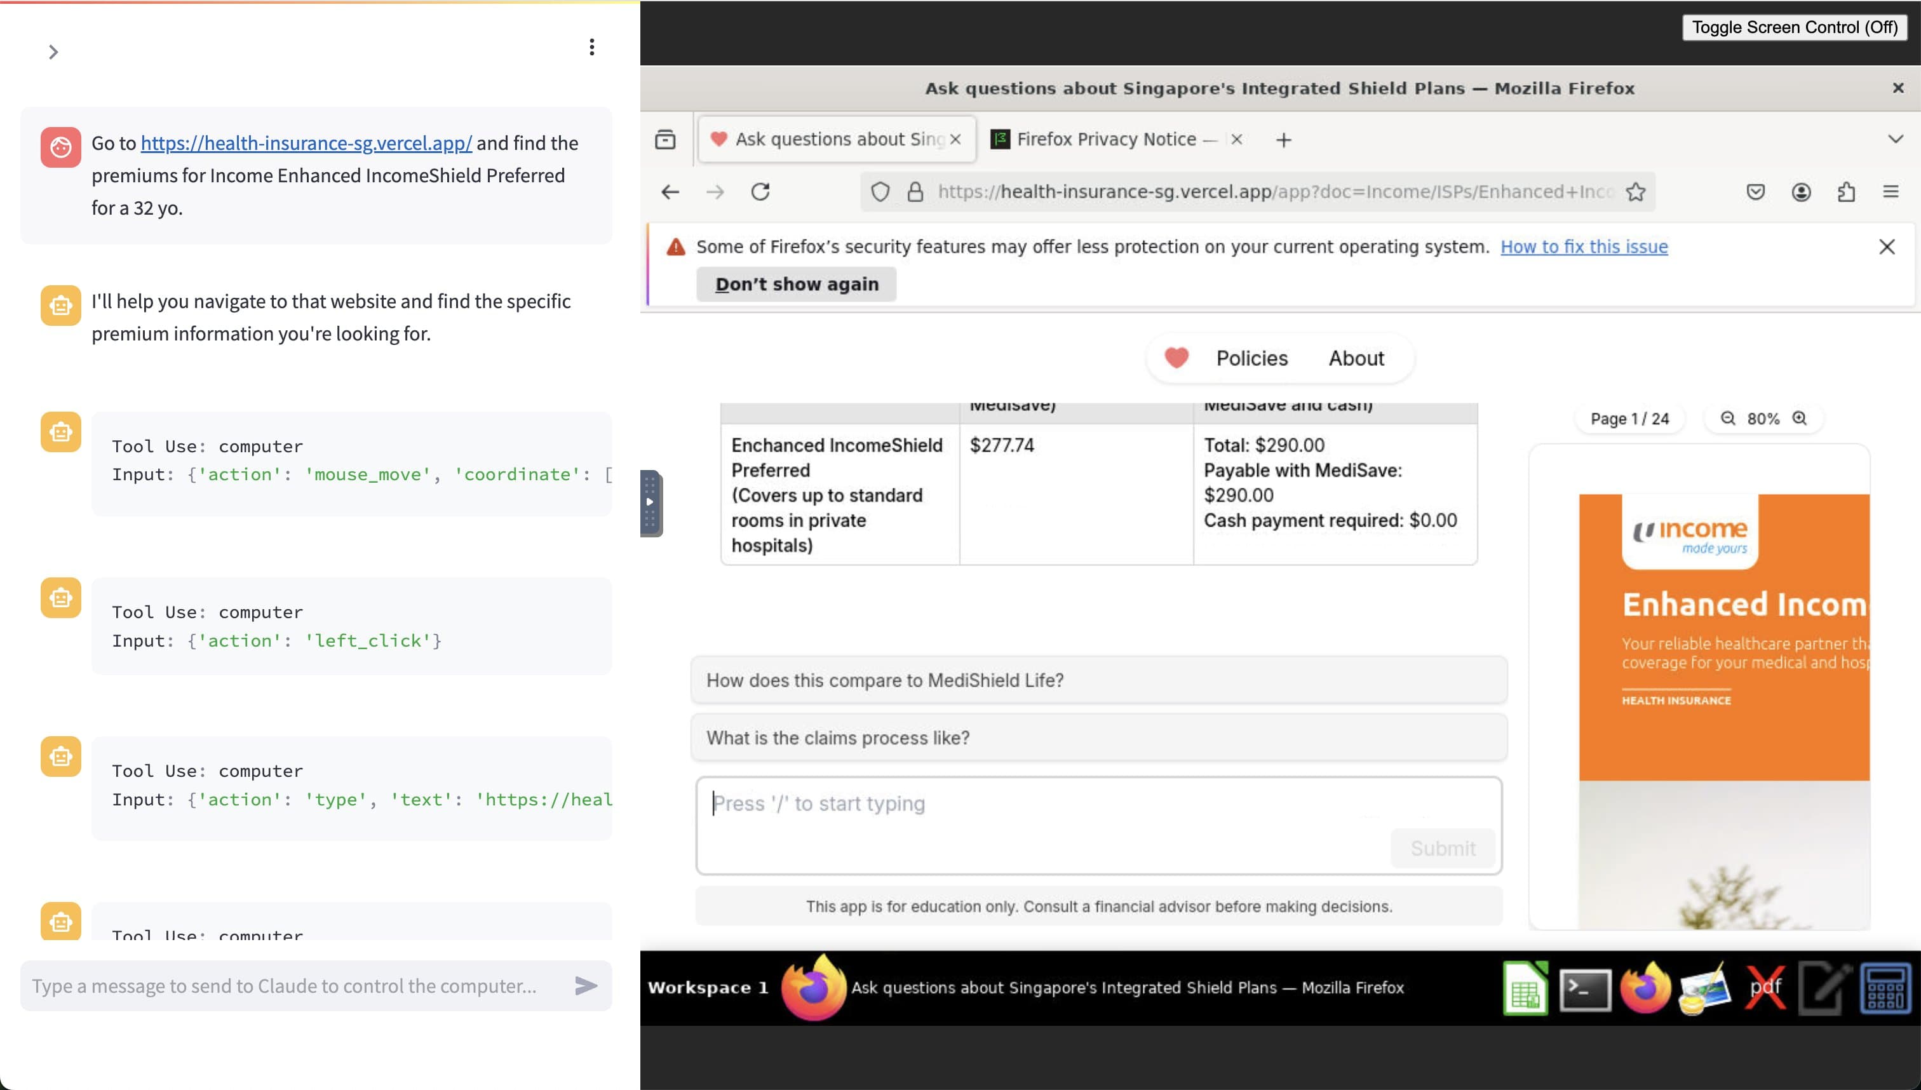Launch Firefox from taskbar launcher
The height and width of the screenshot is (1090, 1921).
(1645, 988)
